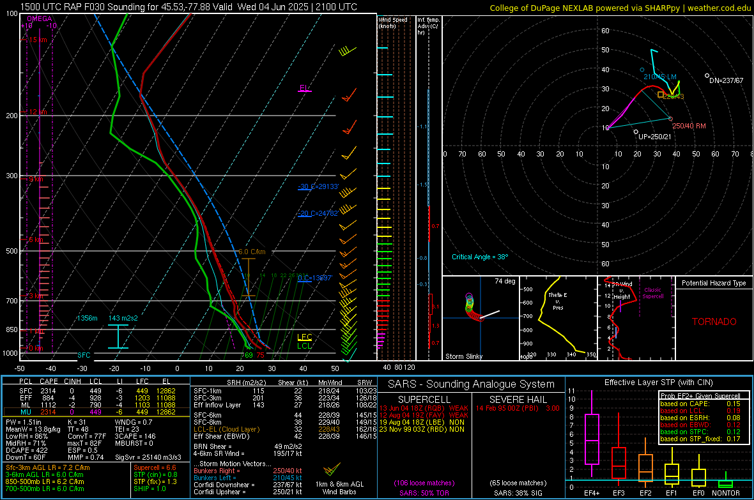The image size is (754, 500).
Task: Click the 1km & 6km AGL Wind Barbs icon
Action: click(332, 470)
